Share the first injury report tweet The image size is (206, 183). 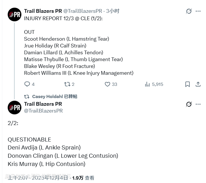coord(198,84)
